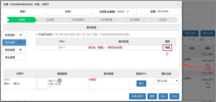The width and height of the screenshot is (216, 102).
Task: Select the 收货地址 side tab
Action: pyautogui.click(x=14, y=35)
